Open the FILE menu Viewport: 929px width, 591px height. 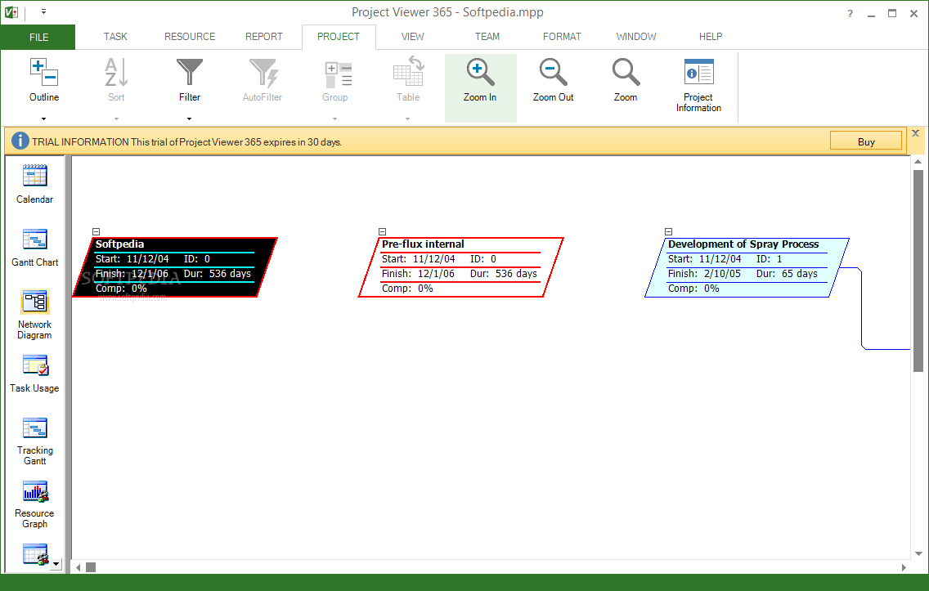coord(38,38)
